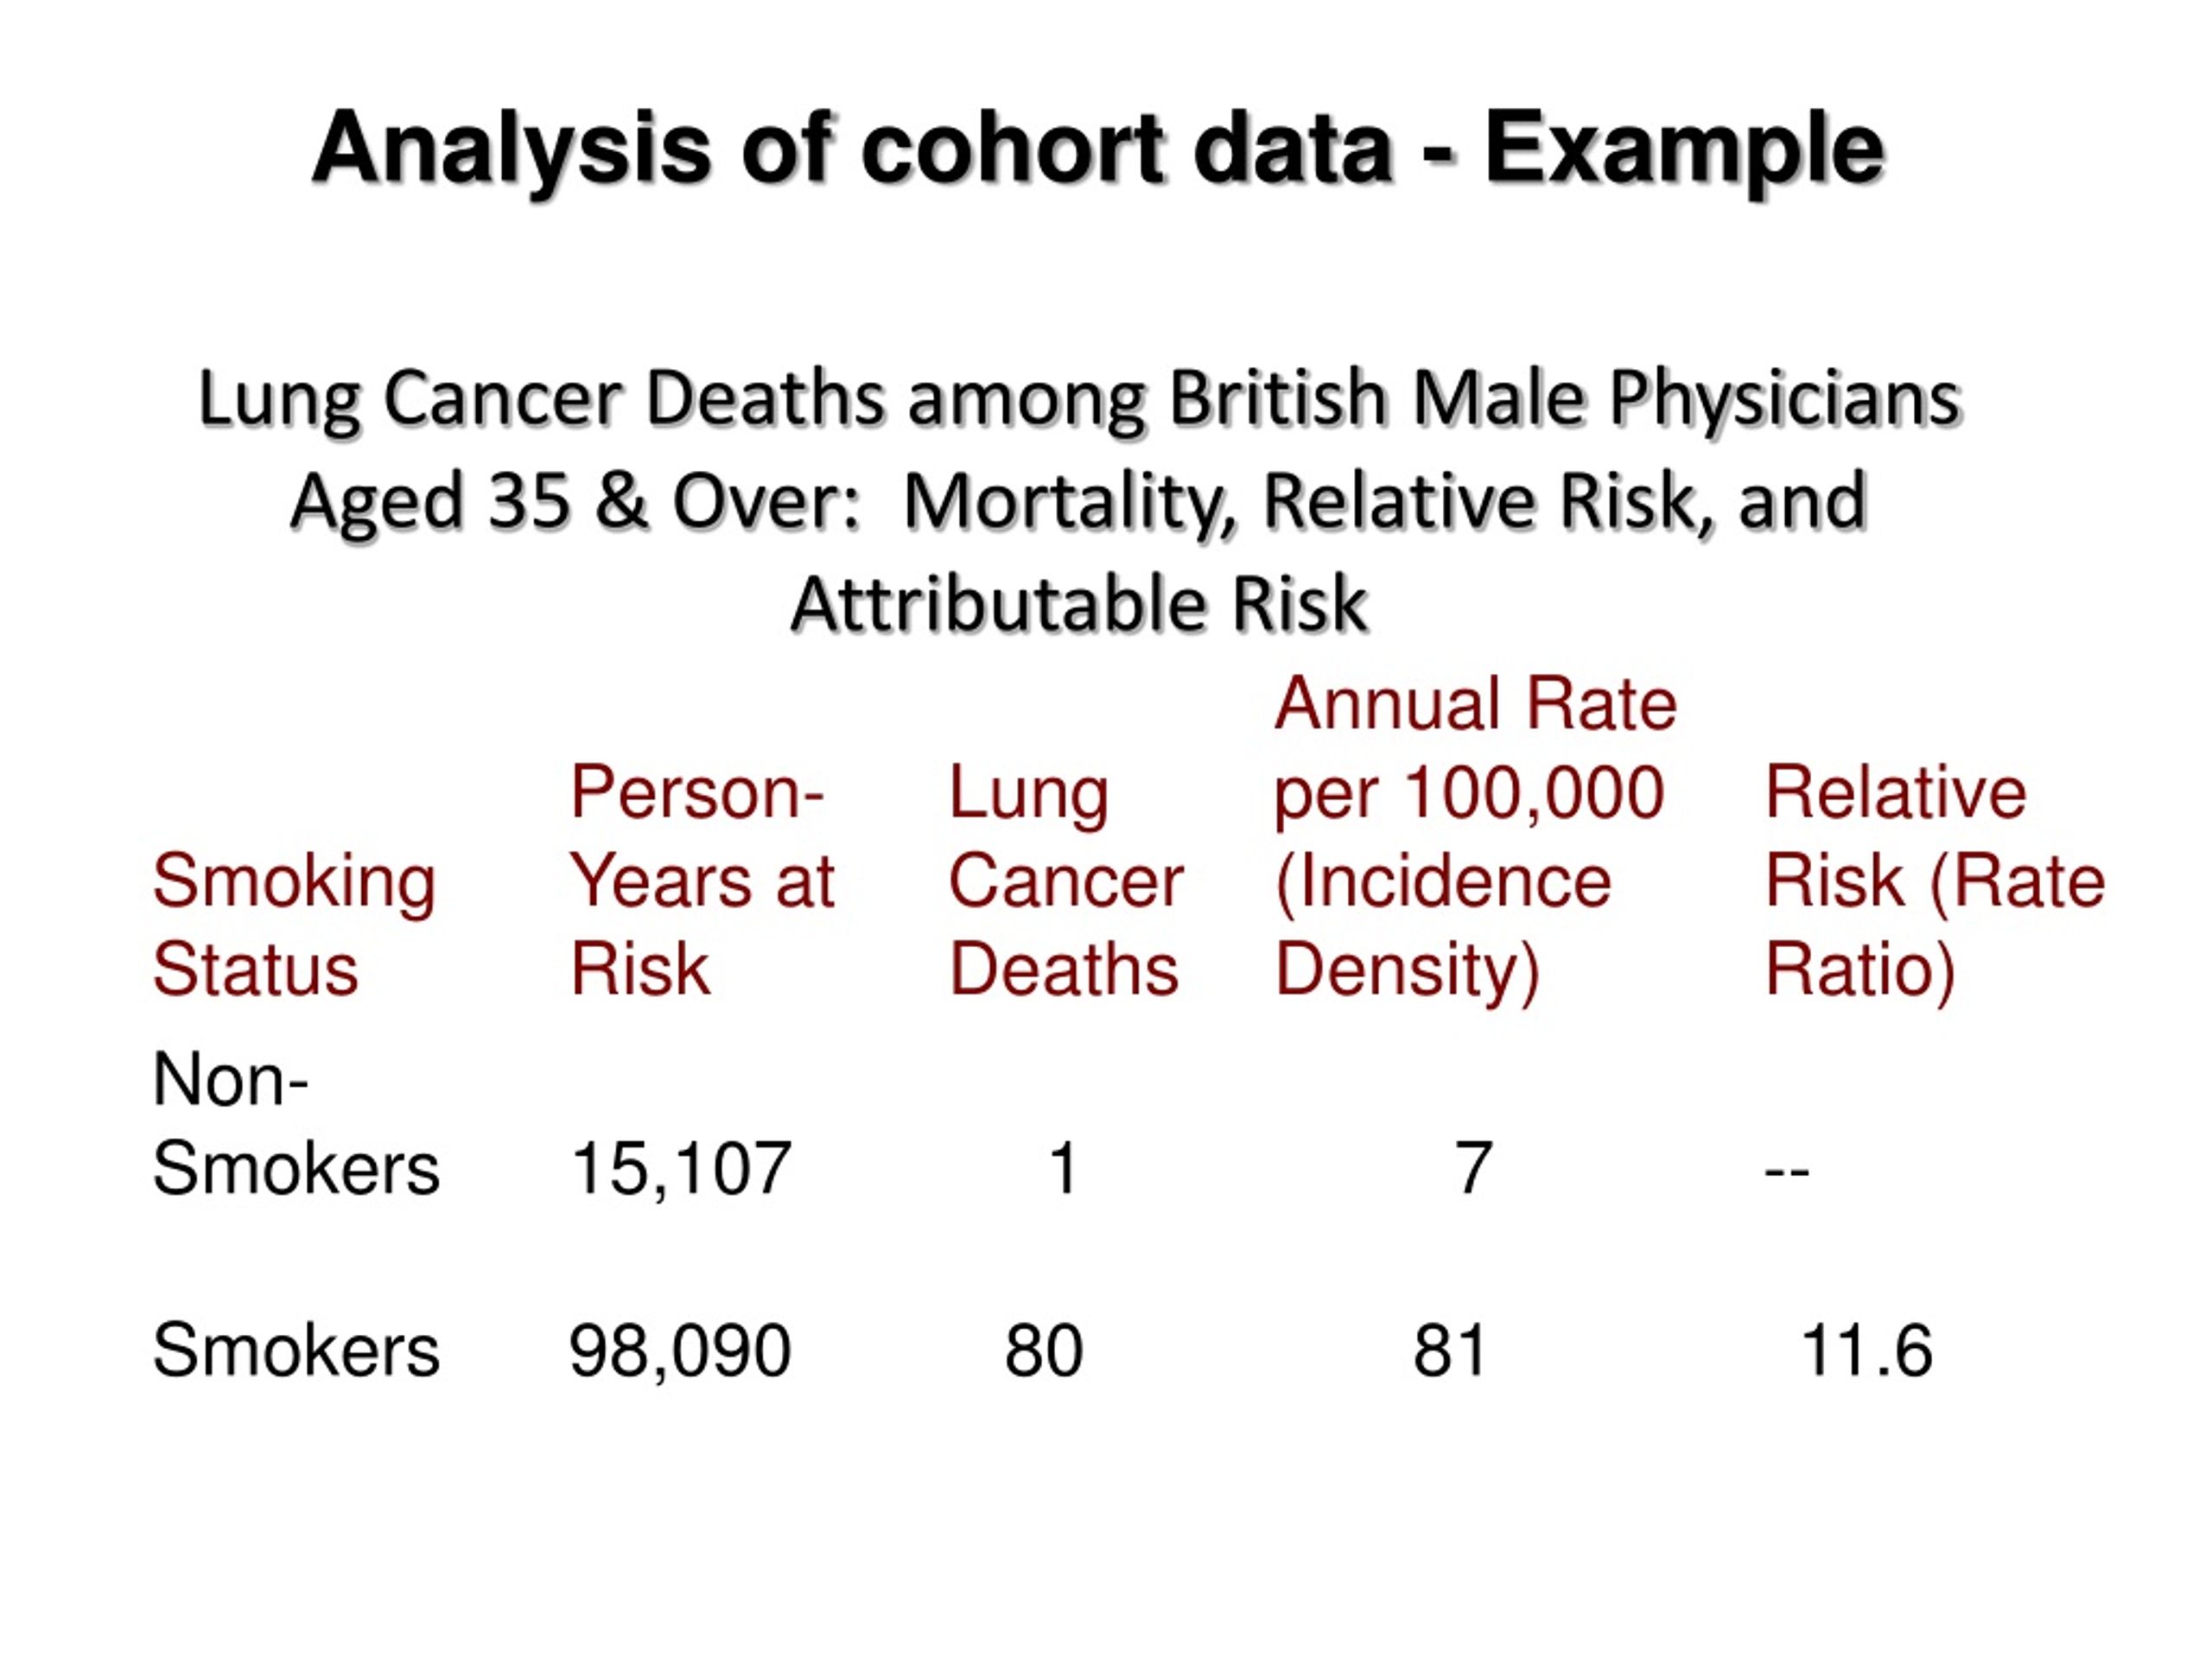Select the '--' relative risk placeholder
Viewport: 2212px width, 1659px height.
(x=1787, y=1170)
